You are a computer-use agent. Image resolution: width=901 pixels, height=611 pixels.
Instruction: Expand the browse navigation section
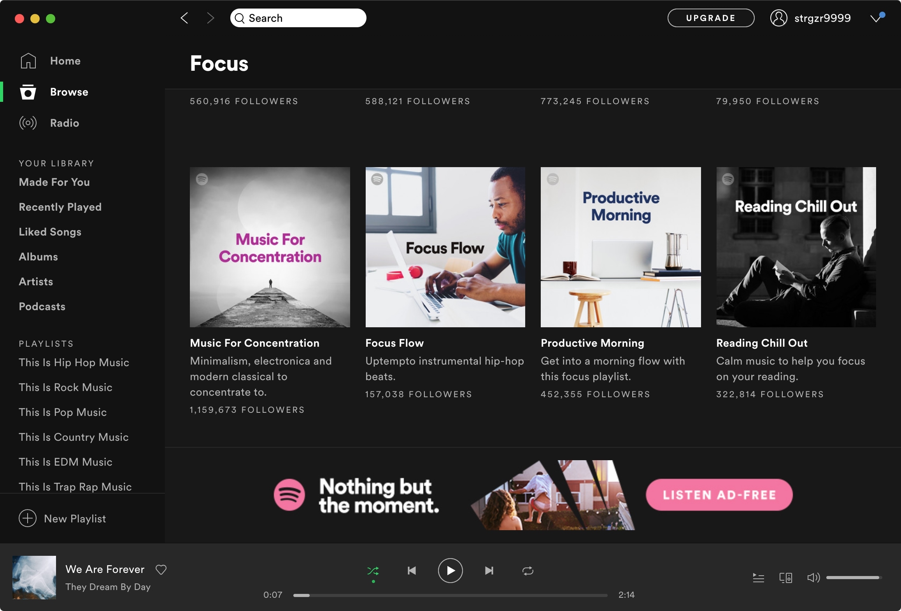tap(69, 91)
